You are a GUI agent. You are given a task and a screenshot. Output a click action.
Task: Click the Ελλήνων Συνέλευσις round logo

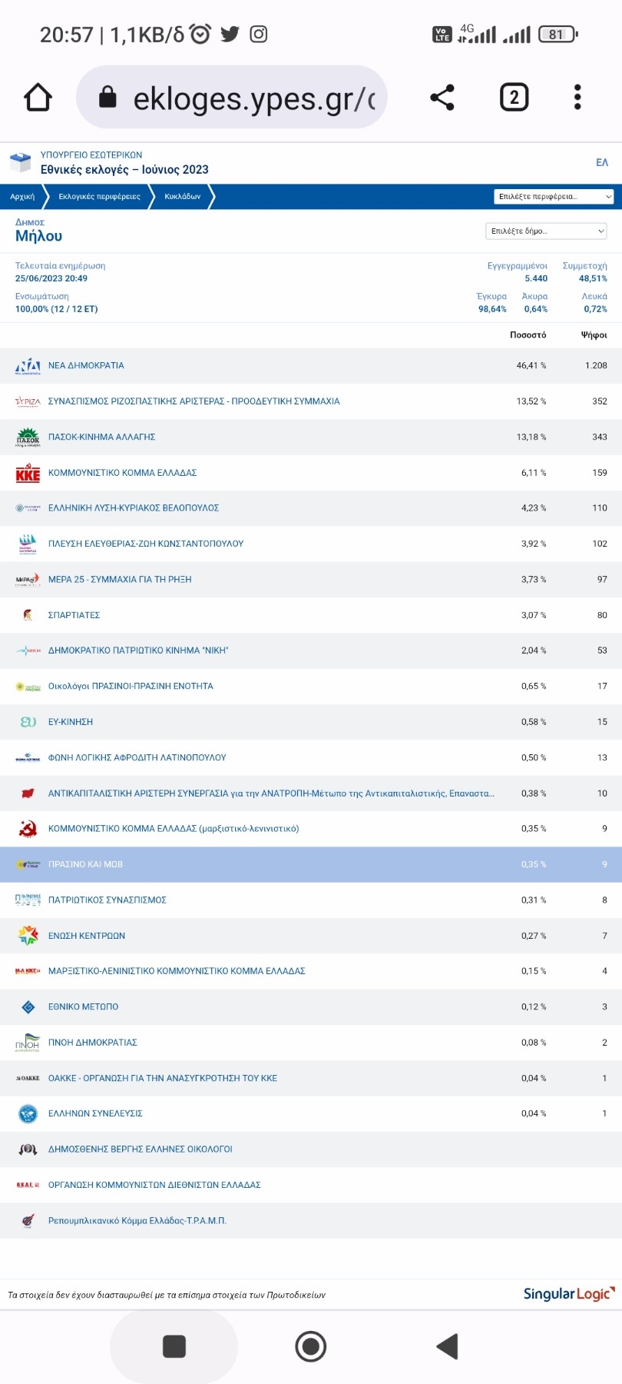[x=28, y=1113]
